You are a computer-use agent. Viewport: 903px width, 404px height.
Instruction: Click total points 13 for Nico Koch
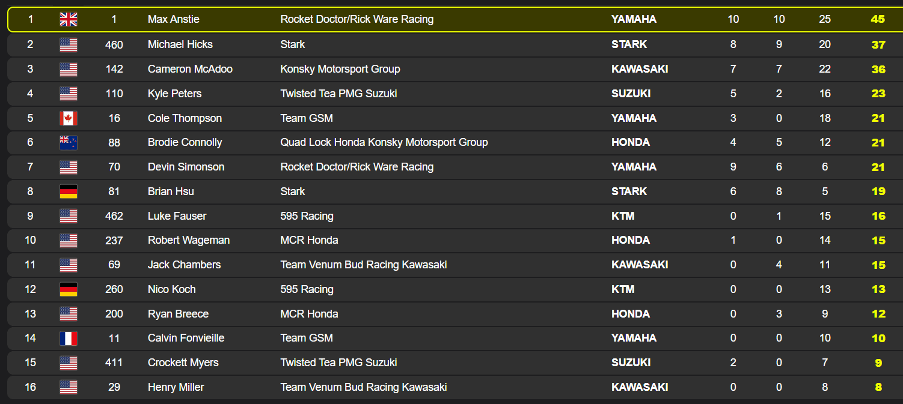[878, 289]
